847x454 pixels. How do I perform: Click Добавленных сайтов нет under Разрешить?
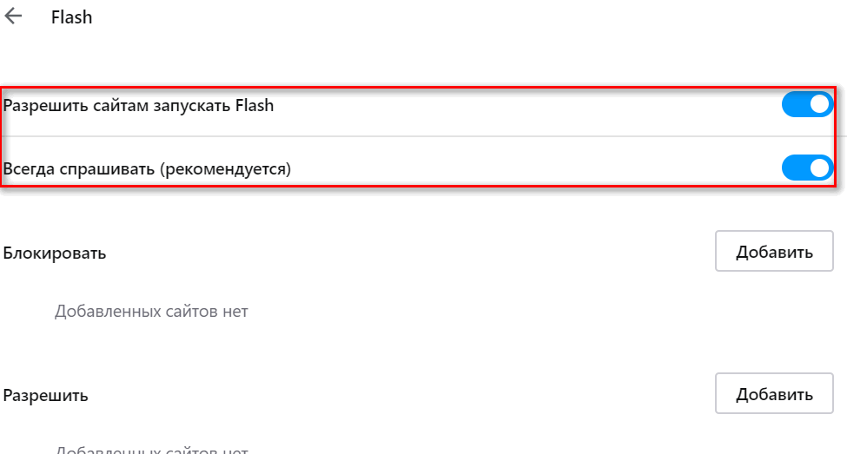coord(151,450)
